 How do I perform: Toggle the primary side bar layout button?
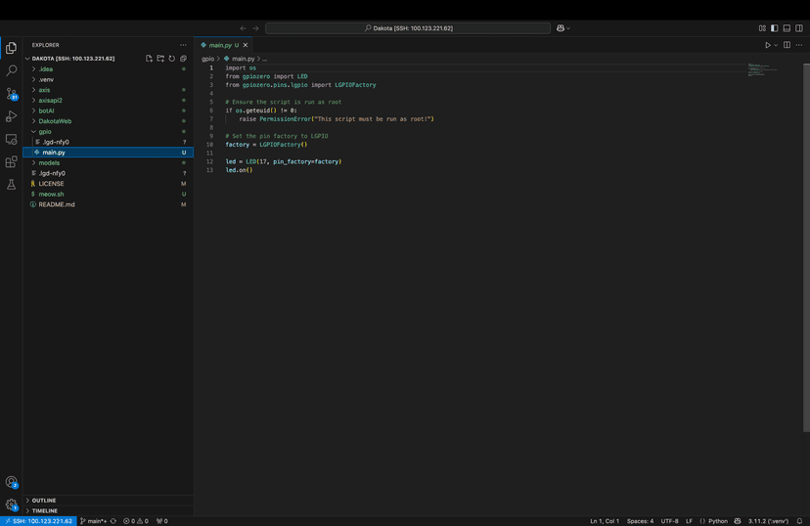tap(775, 28)
